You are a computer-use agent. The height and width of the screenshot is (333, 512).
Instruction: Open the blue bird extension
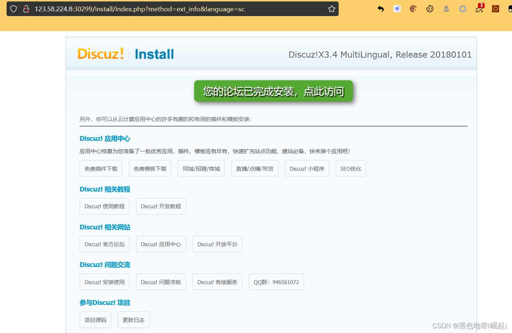[397, 8]
